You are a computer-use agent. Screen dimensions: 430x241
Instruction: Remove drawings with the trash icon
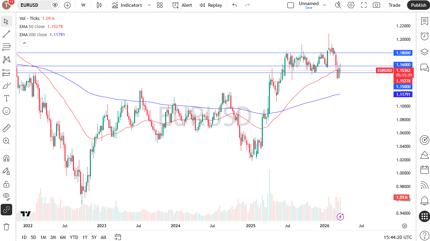tap(6, 226)
